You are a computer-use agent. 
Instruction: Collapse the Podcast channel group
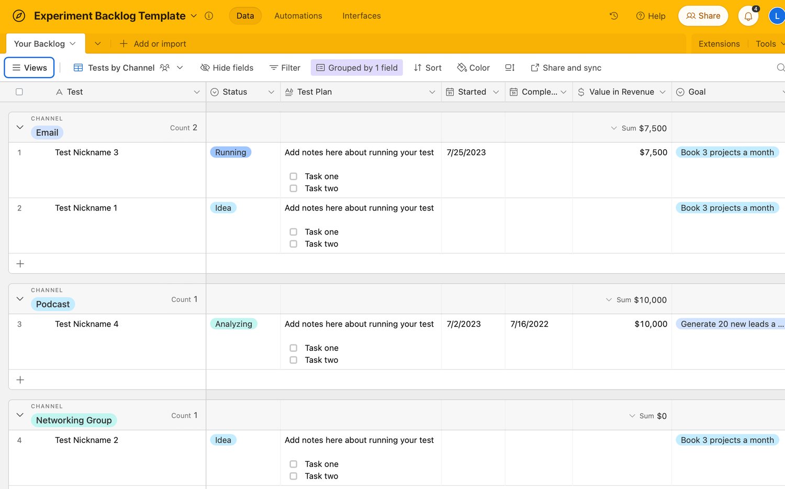pos(20,299)
